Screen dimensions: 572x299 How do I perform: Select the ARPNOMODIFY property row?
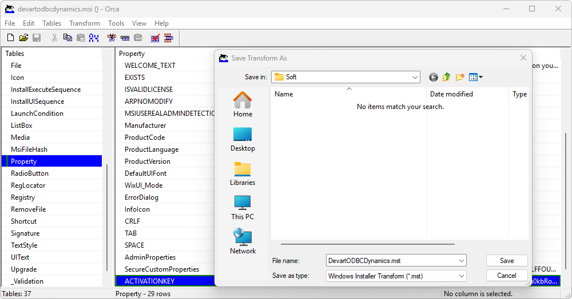coord(165,102)
